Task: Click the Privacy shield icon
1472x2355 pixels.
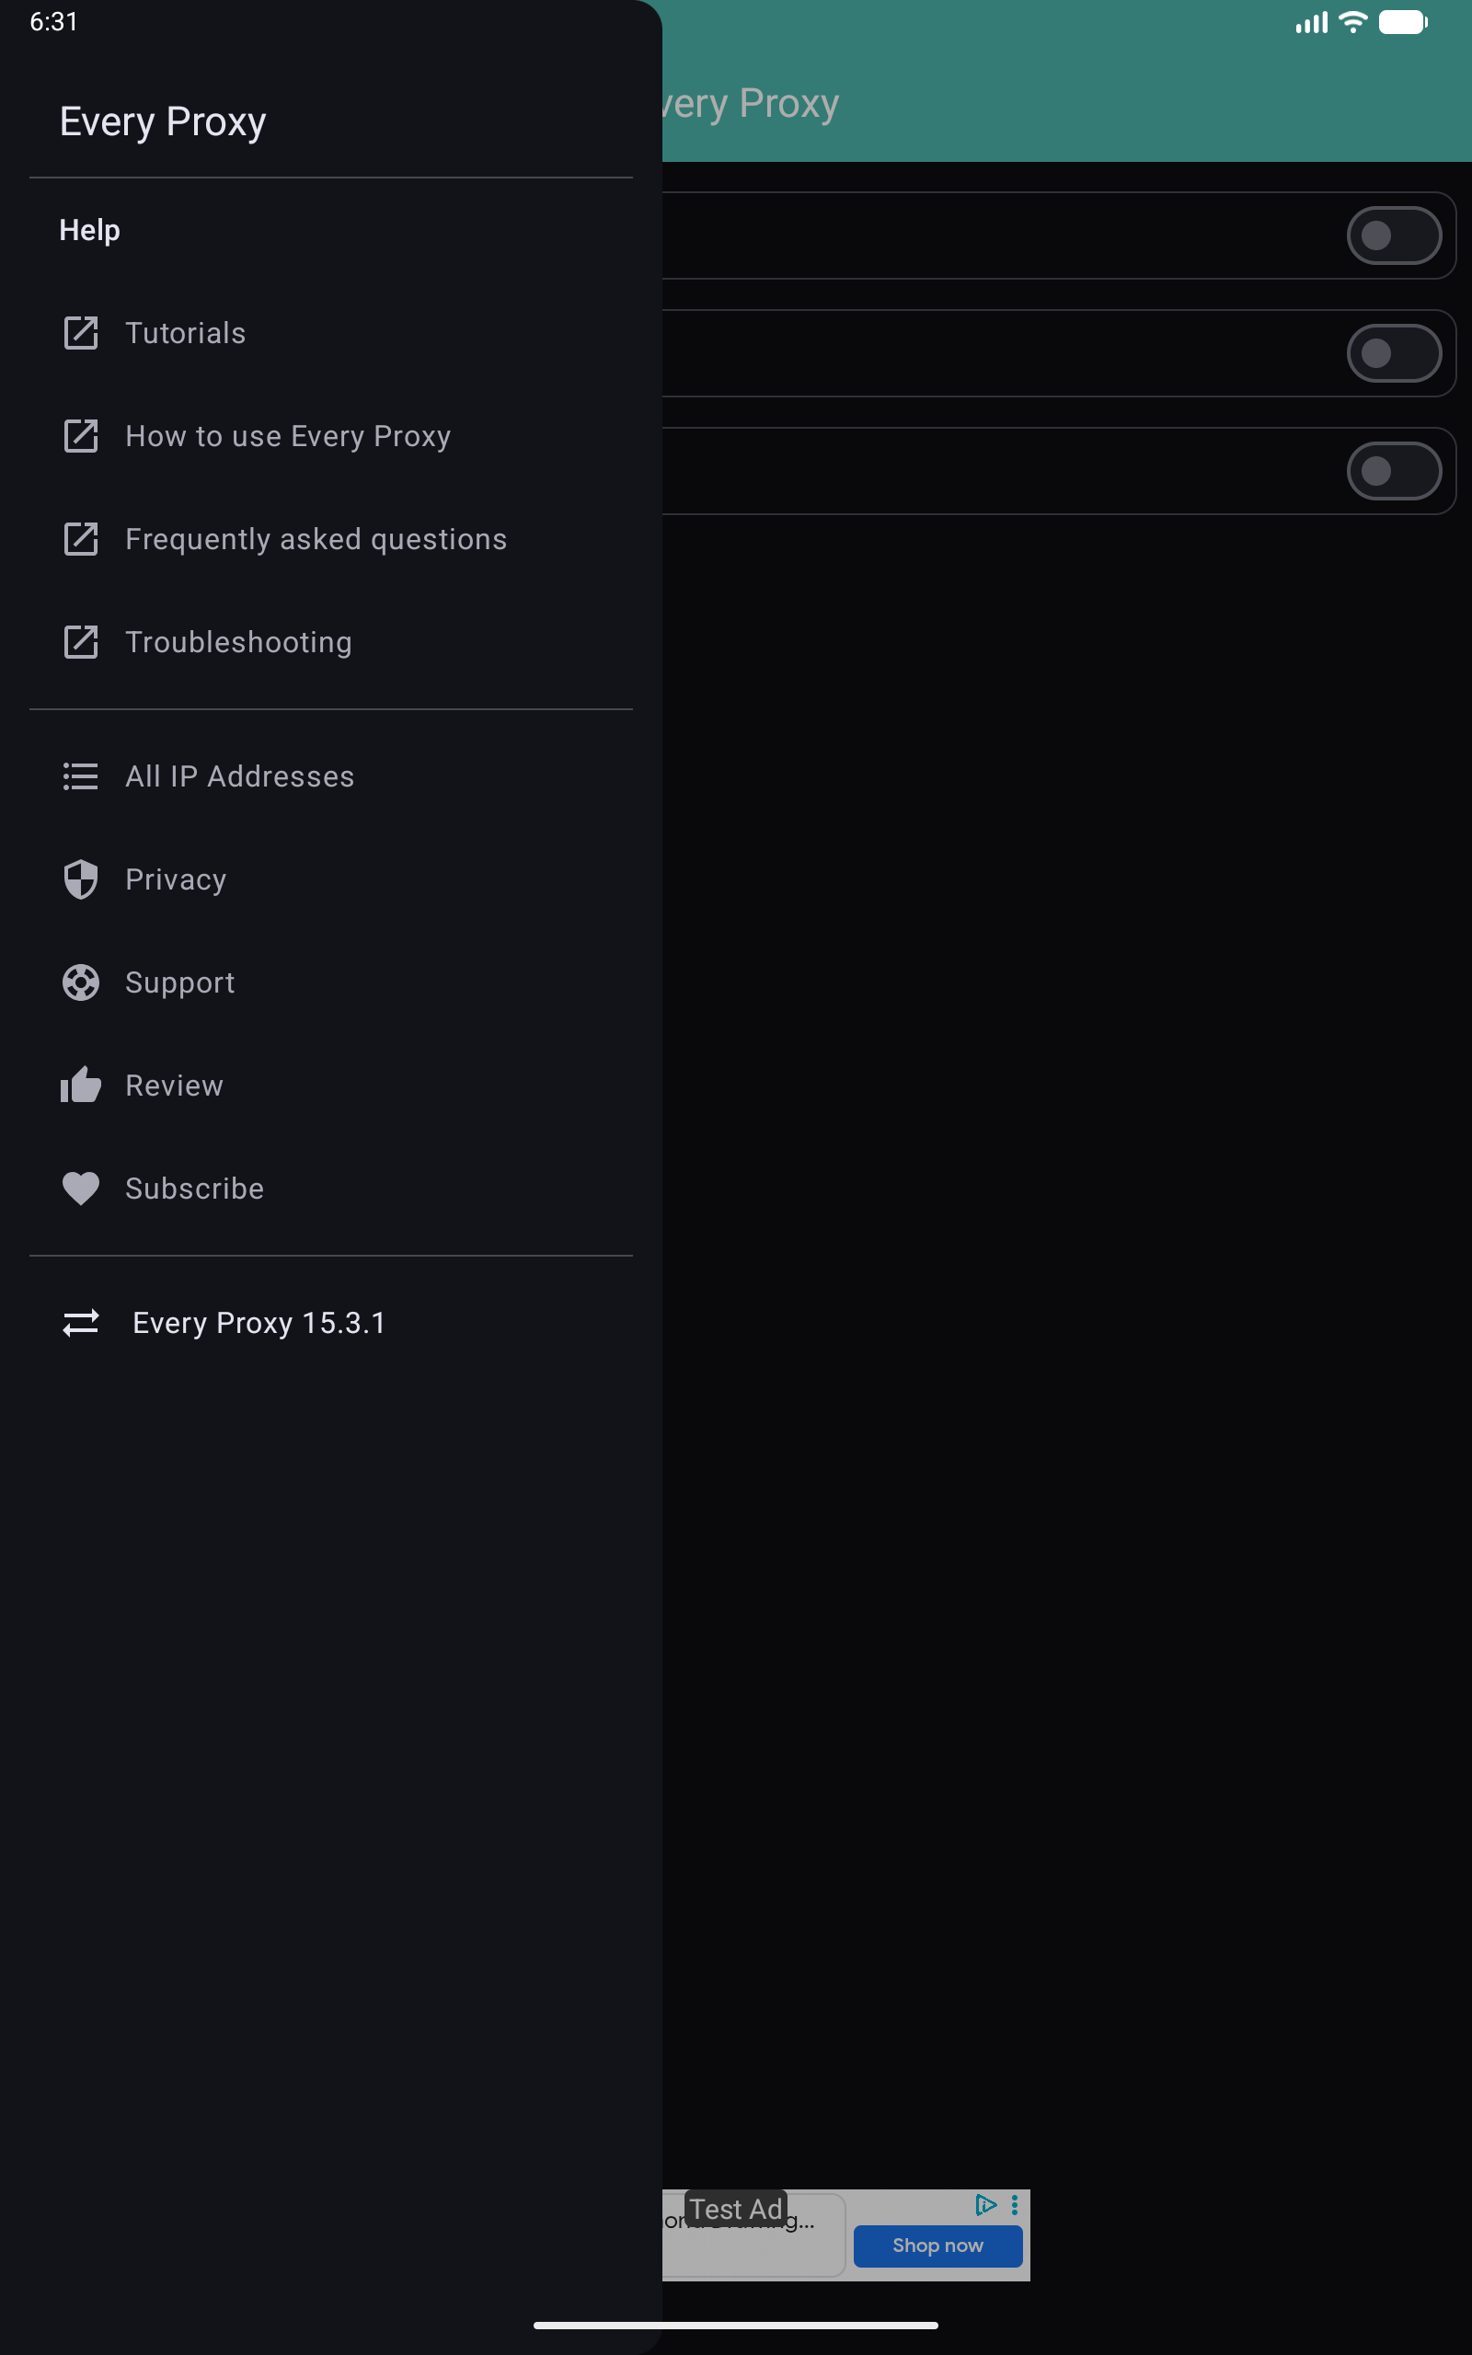Action: [x=81, y=879]
